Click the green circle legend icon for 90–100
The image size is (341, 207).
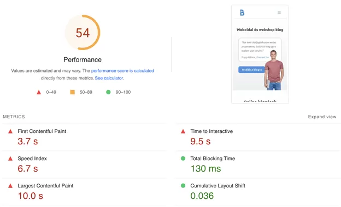pyautogui.click(x=108, y=92)
